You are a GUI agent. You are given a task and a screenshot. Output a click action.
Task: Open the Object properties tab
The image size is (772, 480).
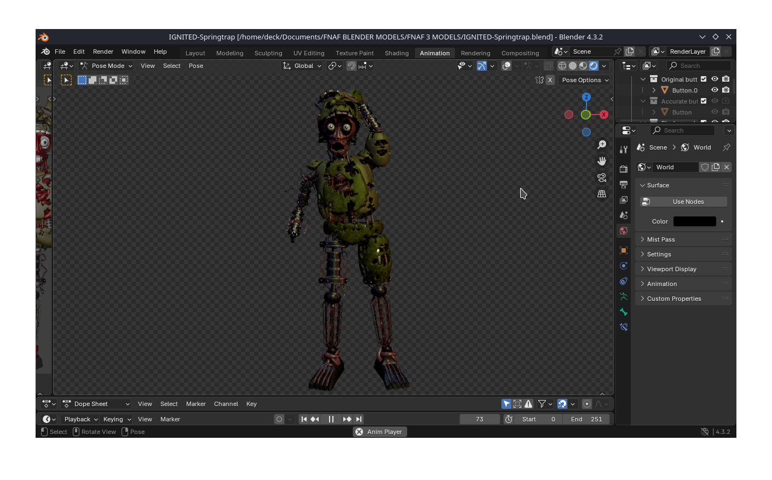624,250
